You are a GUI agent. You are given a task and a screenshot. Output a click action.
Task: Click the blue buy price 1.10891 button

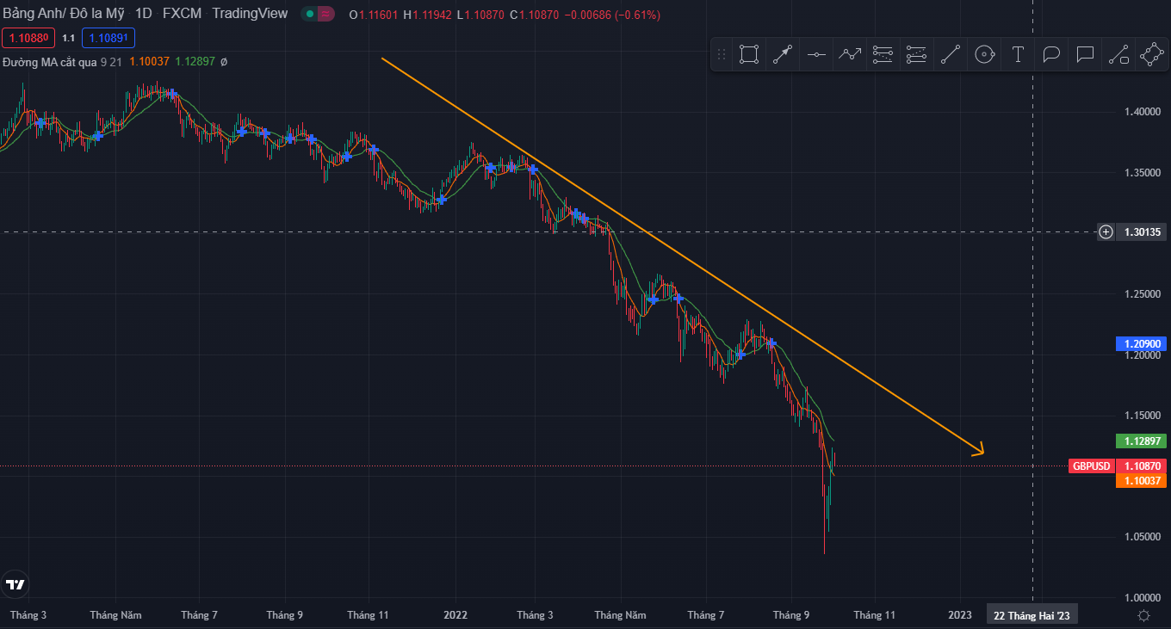pos(108,38)
